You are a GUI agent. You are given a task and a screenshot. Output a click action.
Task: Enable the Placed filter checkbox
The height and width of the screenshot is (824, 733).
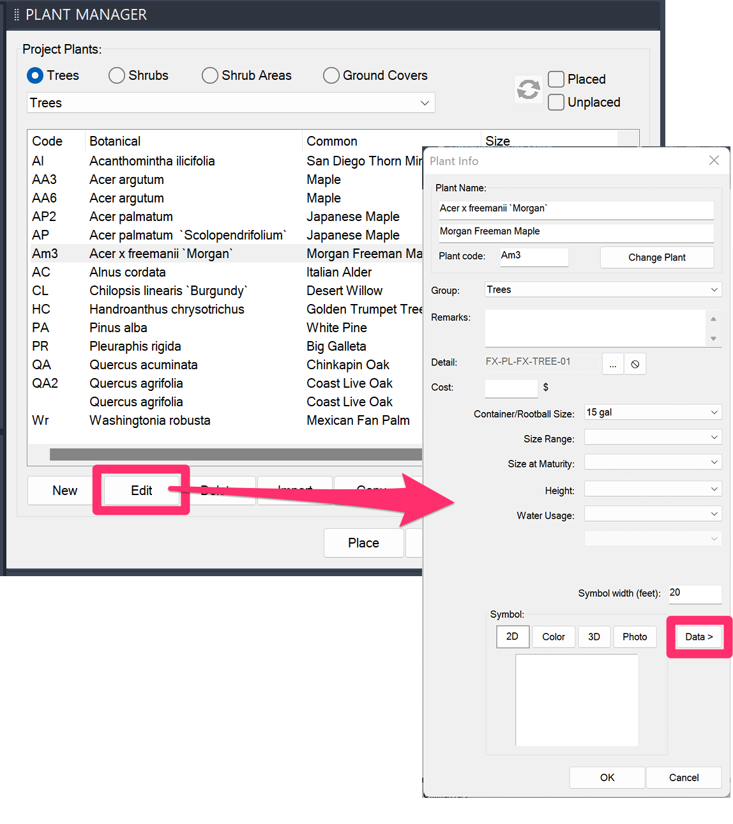tap(555, 79)
